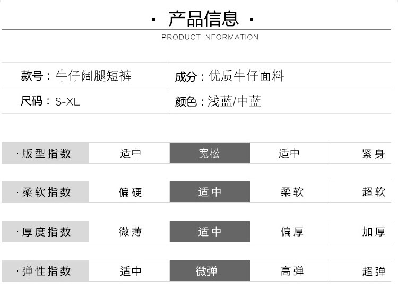The width and height of the screenshot is (398, 288).
Task: Choose the highlighted 宽松 fit option
Action: coord(209,153)
